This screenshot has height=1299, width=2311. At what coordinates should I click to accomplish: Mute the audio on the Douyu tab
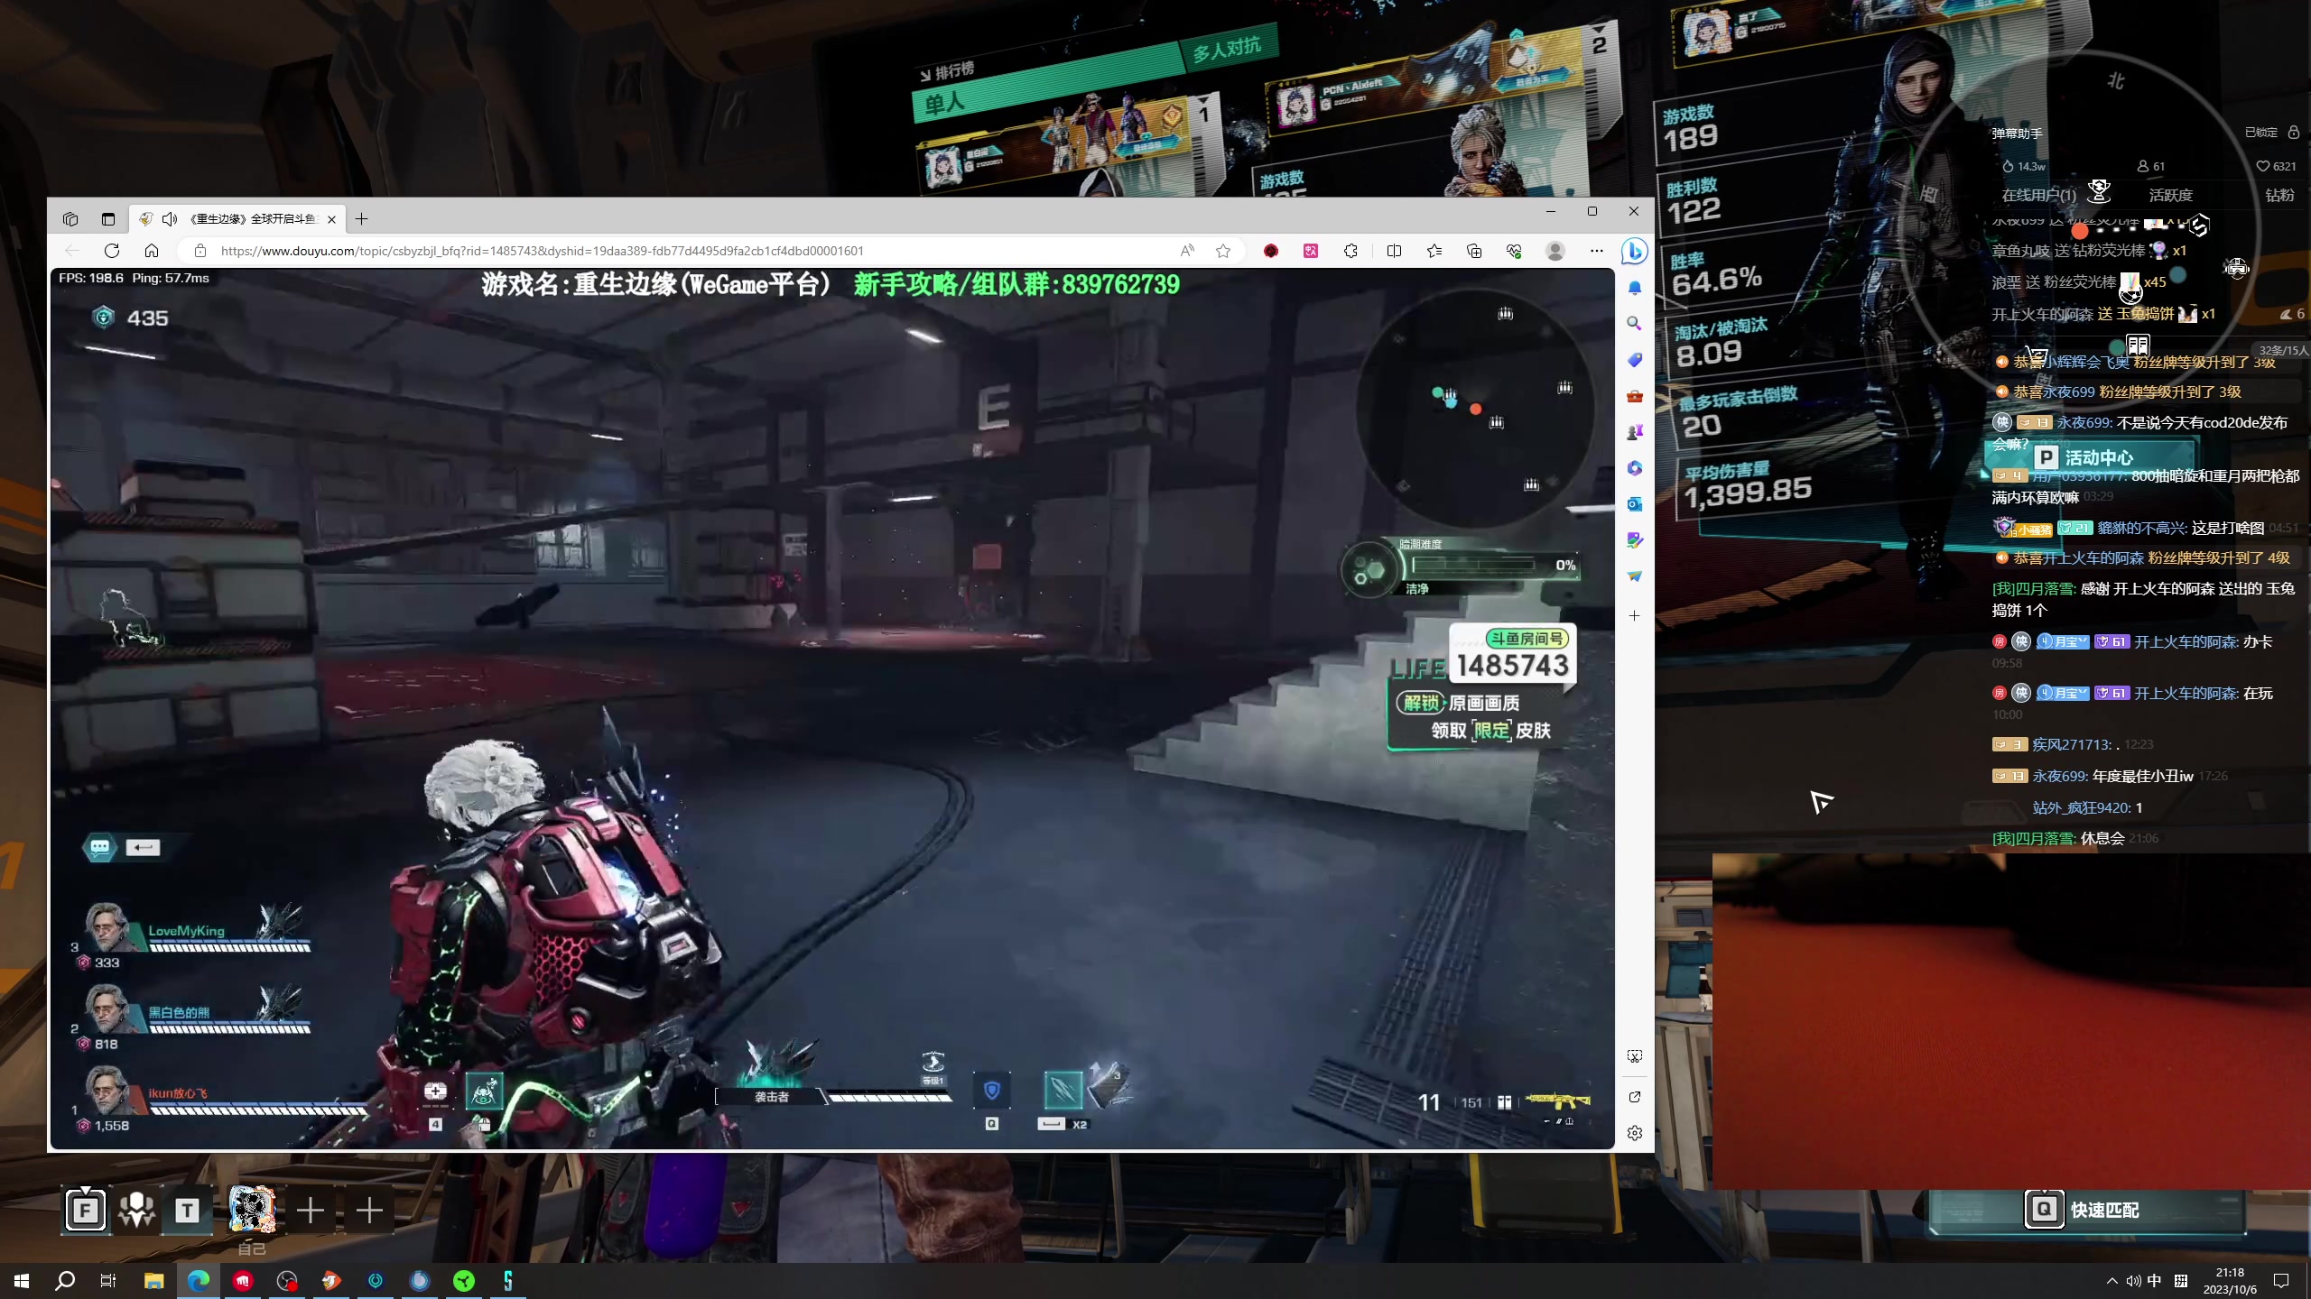(170, 219)
